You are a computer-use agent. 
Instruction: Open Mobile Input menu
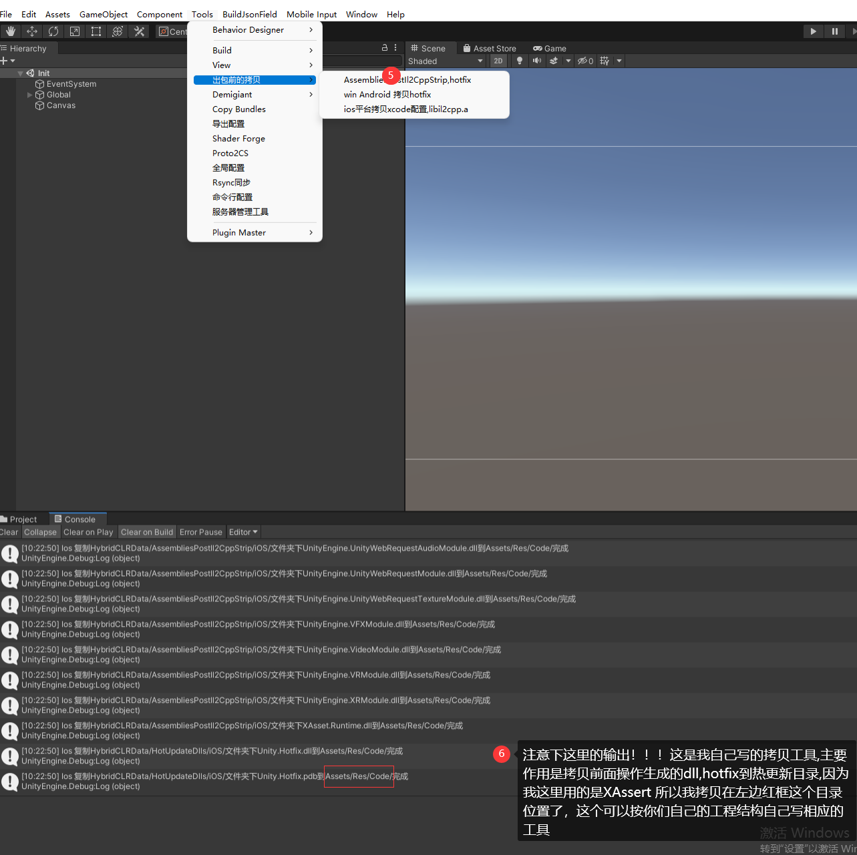[312, 14]
